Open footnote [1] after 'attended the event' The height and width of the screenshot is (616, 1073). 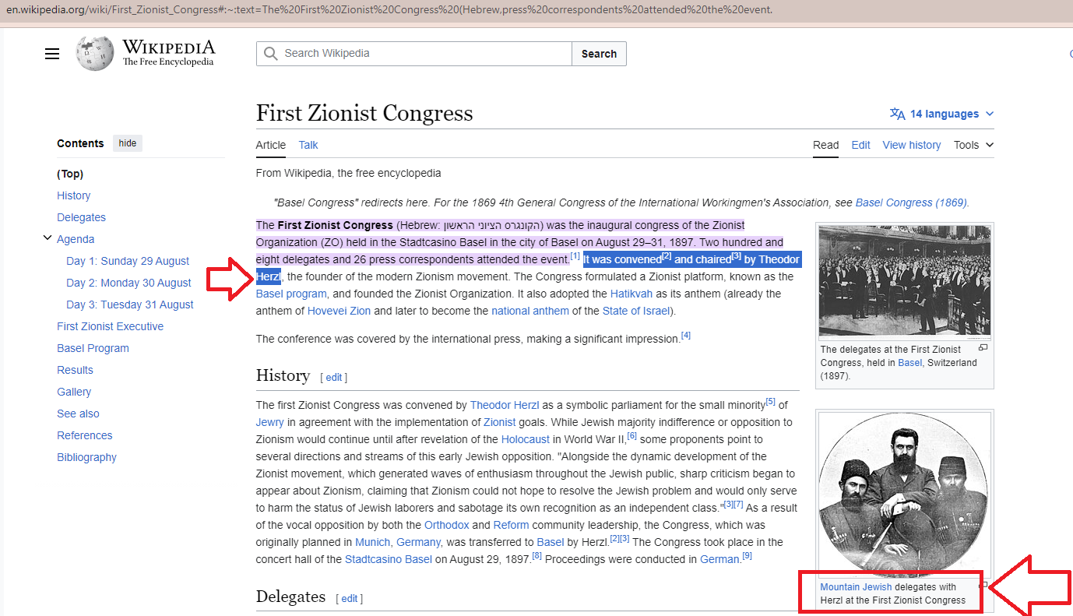tap(575, 256)
